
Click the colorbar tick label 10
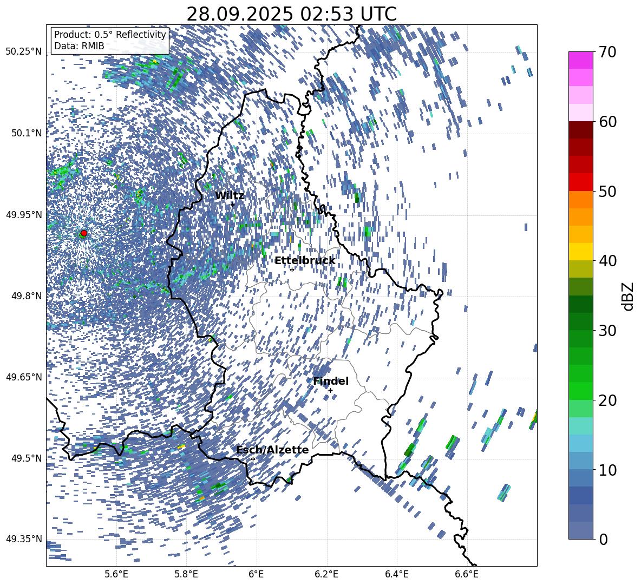click(608, 470)
